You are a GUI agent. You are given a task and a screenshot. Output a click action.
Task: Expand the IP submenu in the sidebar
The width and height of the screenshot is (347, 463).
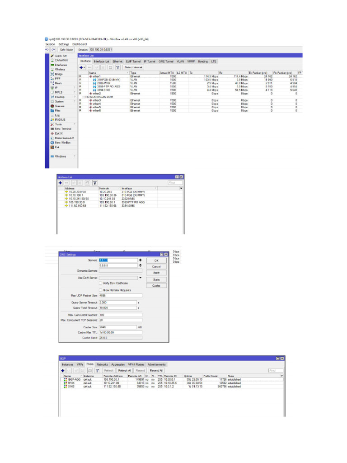coord(75,88)
